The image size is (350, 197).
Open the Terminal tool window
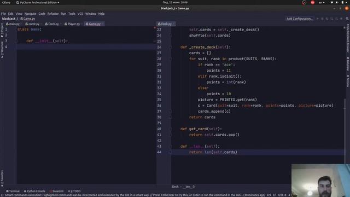click(13, 191)
